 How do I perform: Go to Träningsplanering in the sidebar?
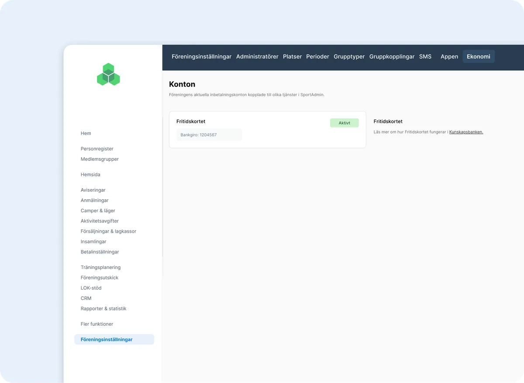(100, 267)
